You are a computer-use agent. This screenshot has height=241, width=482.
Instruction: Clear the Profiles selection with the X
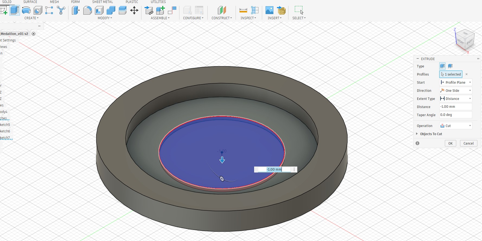467,74
